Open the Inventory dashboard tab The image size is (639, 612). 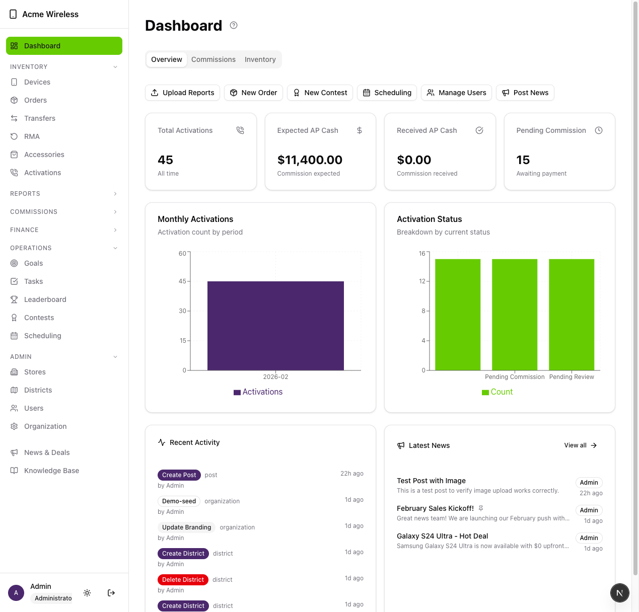(260, 59)
